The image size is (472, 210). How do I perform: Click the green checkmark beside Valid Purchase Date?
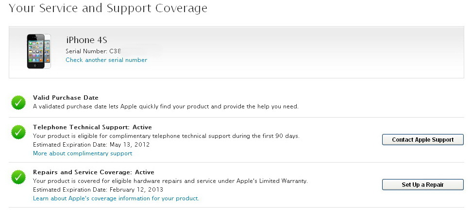pyautogui.click(x=18, y=103)
